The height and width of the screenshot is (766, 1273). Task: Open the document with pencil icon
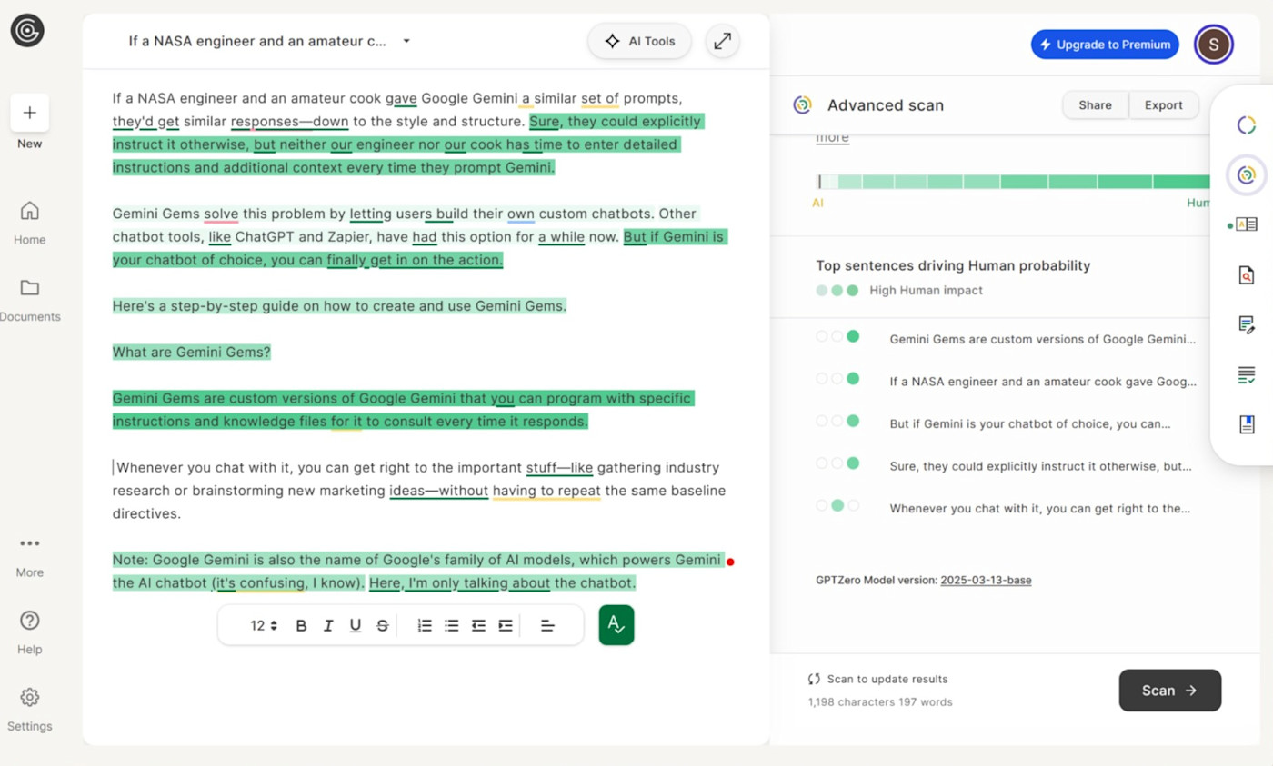pyautogui.click(x=1247, y=324)
